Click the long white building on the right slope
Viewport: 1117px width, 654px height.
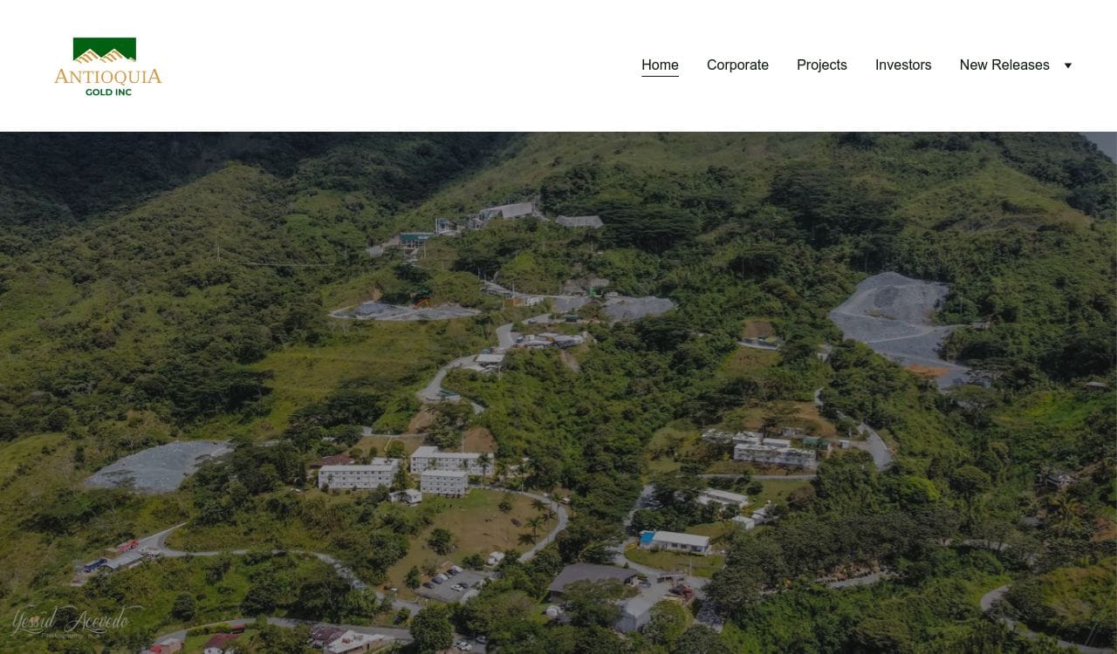coord(774,454)
